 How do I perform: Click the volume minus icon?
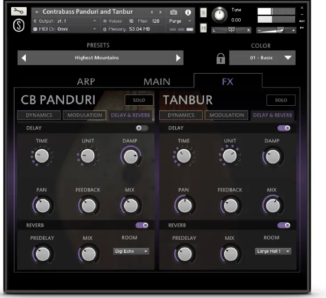pos(259,31)
